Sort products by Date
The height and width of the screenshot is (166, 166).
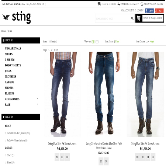117,42
